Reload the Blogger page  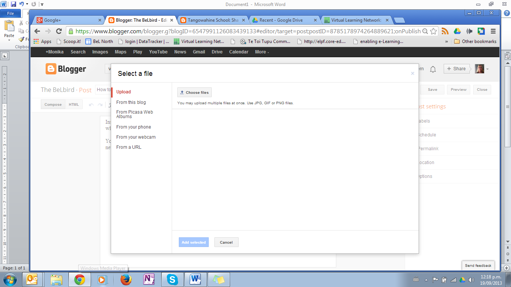[x=59, y=31]
